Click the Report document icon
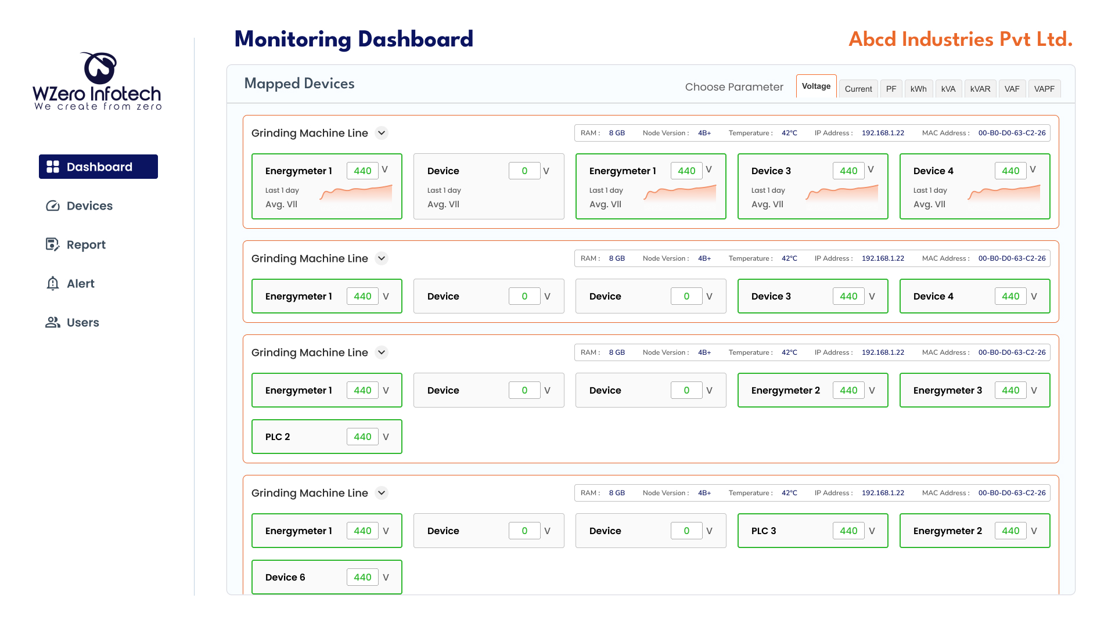Viewport: 1115px width, 627px height. (x=53, y=244)
